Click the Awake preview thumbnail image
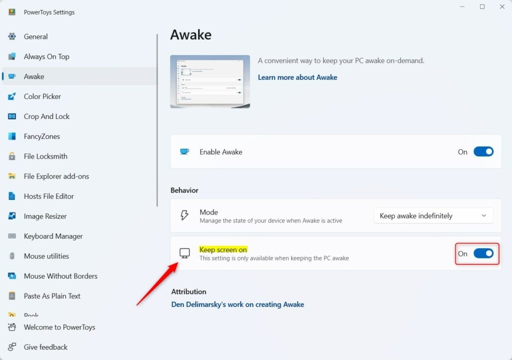Screen dimensions: 512x360 click(x=210, y=81)
